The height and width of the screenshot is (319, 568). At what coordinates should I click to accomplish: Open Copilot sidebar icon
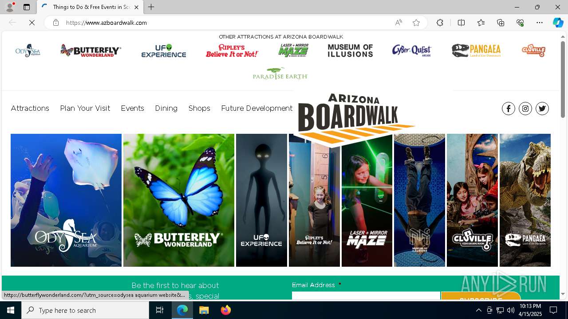[x=558, y=23]
